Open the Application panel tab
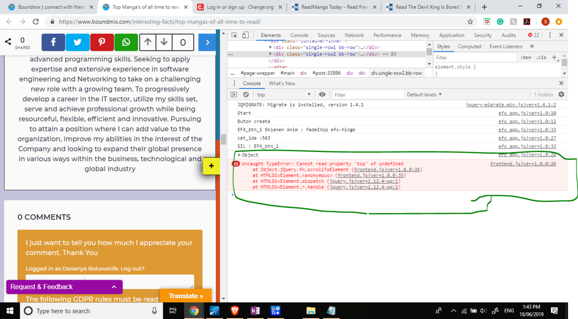Screen dimensions: 578x319 (452, 35)
